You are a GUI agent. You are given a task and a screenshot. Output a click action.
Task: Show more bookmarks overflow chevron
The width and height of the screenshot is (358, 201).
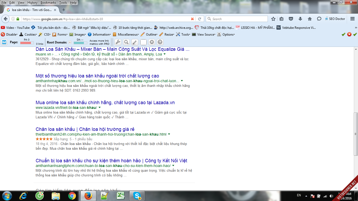pos(356,28)
